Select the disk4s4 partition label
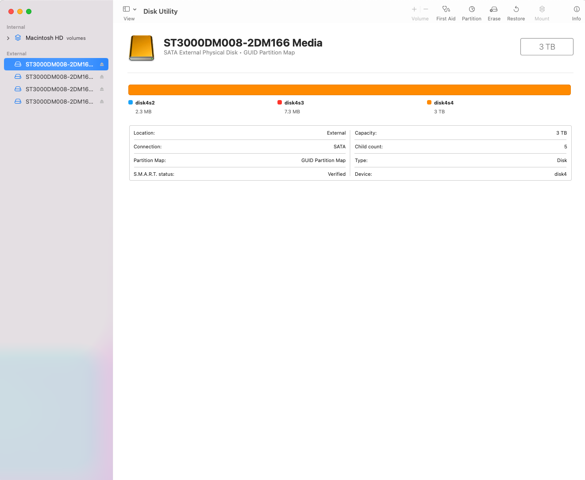 pyautogui.click(x=444, y=103)
